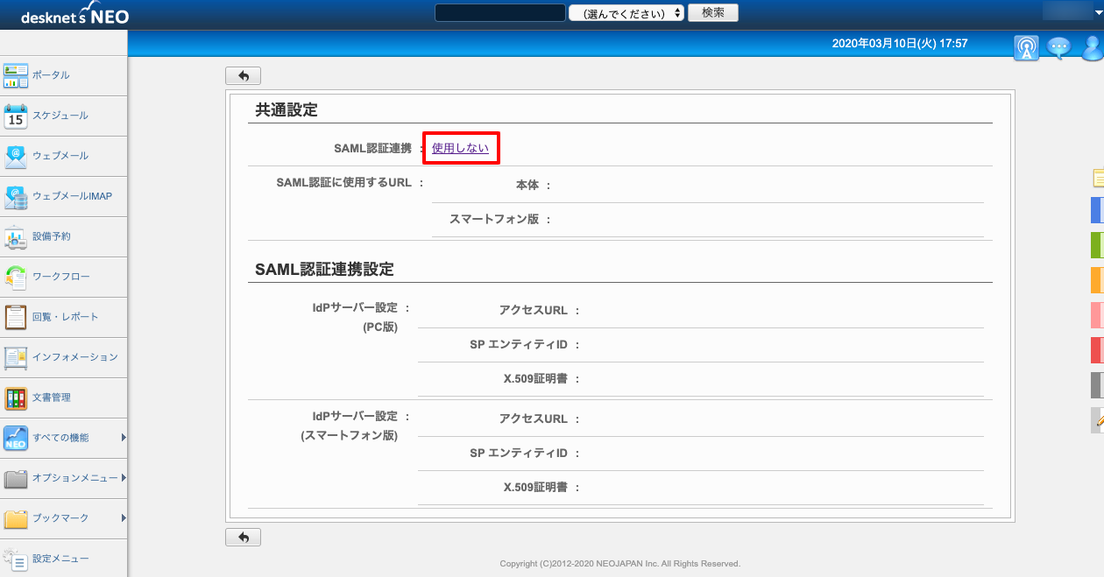Expand the ブックマーク submenu arrow
The width and height of the screenshot is (1104, 577).
[124, 518]
